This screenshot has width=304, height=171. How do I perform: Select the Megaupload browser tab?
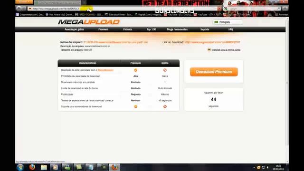click(x=58, y=3)
